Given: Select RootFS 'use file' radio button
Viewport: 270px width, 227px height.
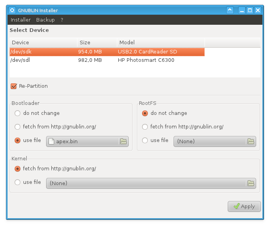Looking at the screenshot, I should (x=145, y=140).
